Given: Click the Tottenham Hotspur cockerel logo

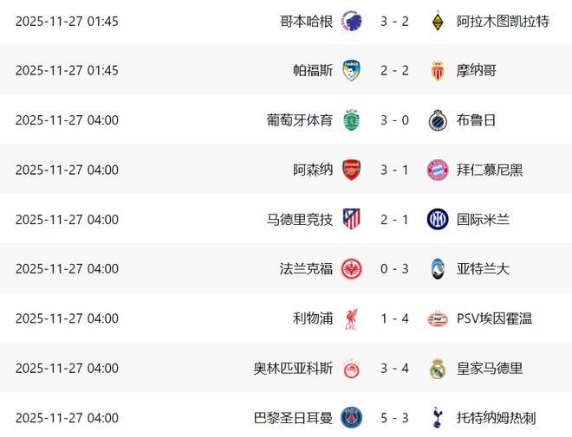Looking at the screenshot, I should pyautogui.click(x=437, y=418).
